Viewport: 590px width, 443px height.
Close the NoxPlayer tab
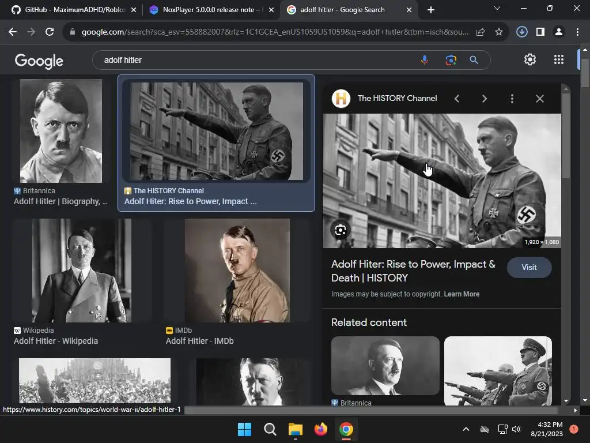coord(271,10)
